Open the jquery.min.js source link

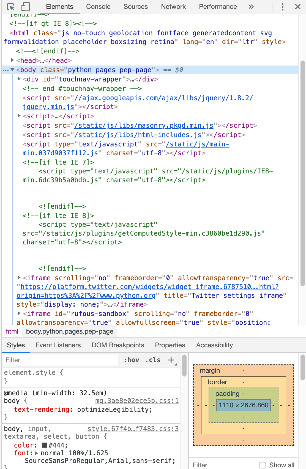138,102
